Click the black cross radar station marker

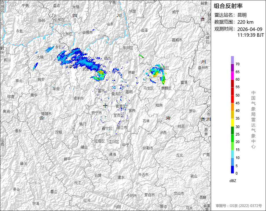tap(105, 105)
